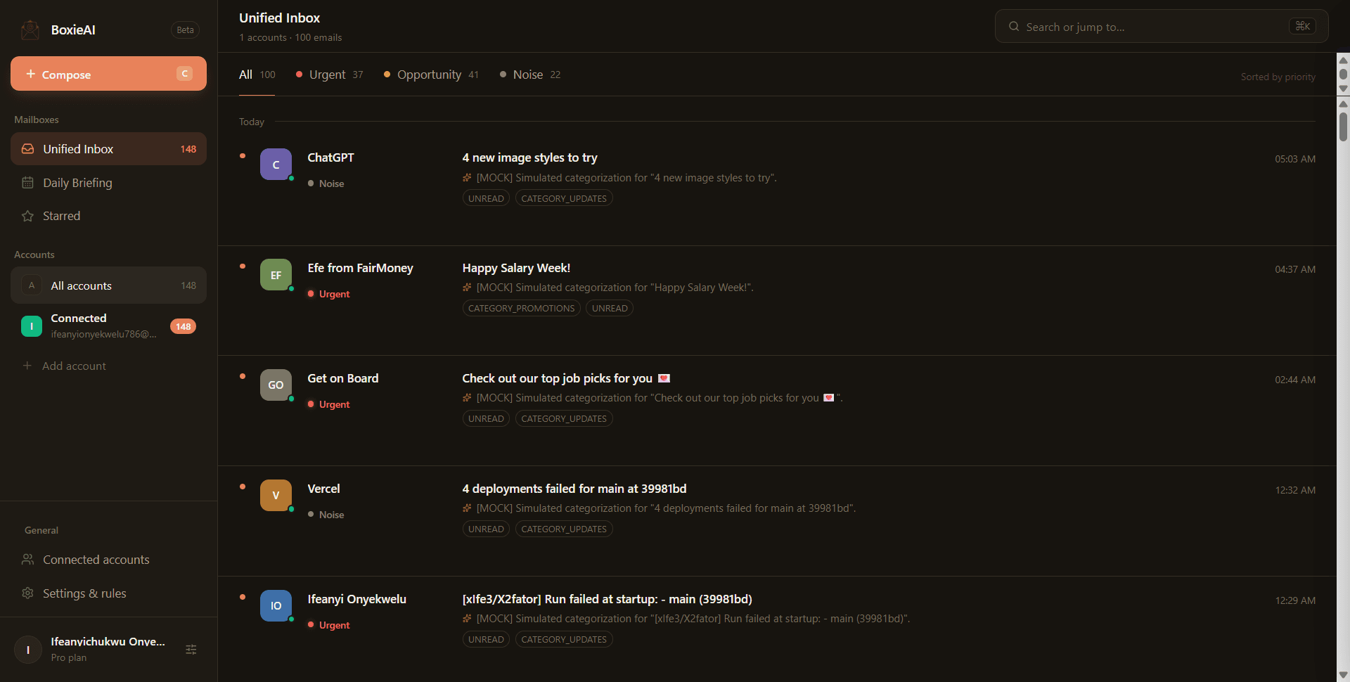This screenshot has height=682, width=1350.
Task: Click the ChatGPT sender avatar
Action: (x=276, y=165)
